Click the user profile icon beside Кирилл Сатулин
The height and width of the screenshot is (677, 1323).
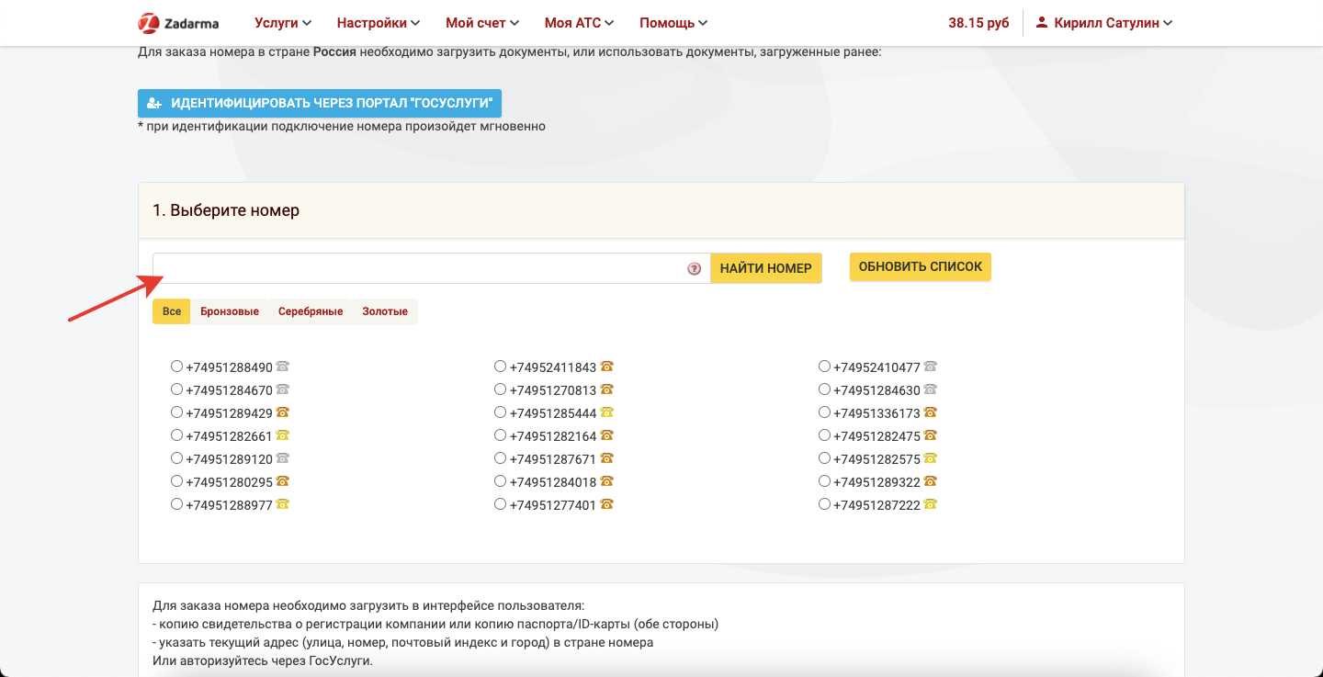coord(1042,23)
